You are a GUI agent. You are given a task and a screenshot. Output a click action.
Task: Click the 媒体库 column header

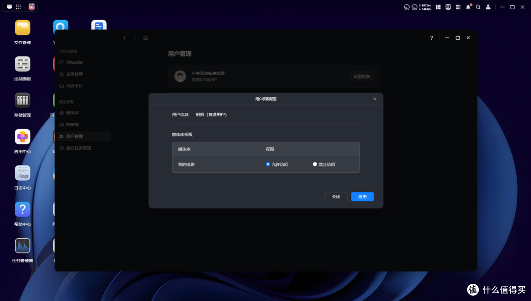pyautogui.click(x=184, y=149)
